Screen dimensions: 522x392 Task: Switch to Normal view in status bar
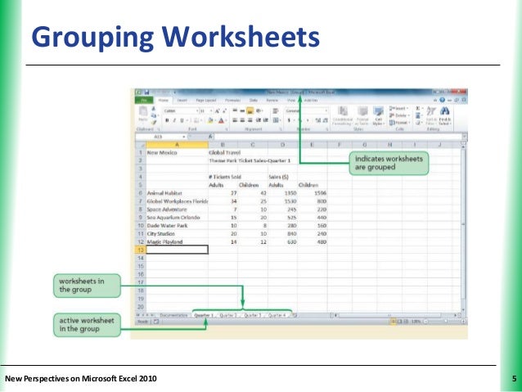click(394, 322)
